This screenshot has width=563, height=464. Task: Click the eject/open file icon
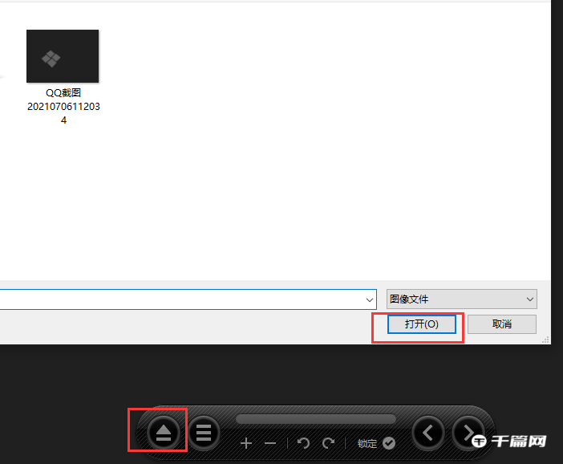pyautogui.click(x=164, y=433)
